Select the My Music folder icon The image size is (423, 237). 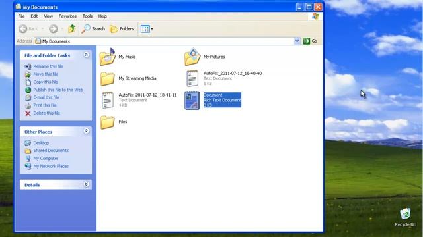(108, 57)
